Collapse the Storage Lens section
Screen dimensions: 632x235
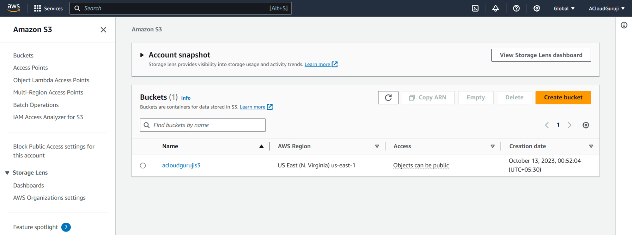7,173
